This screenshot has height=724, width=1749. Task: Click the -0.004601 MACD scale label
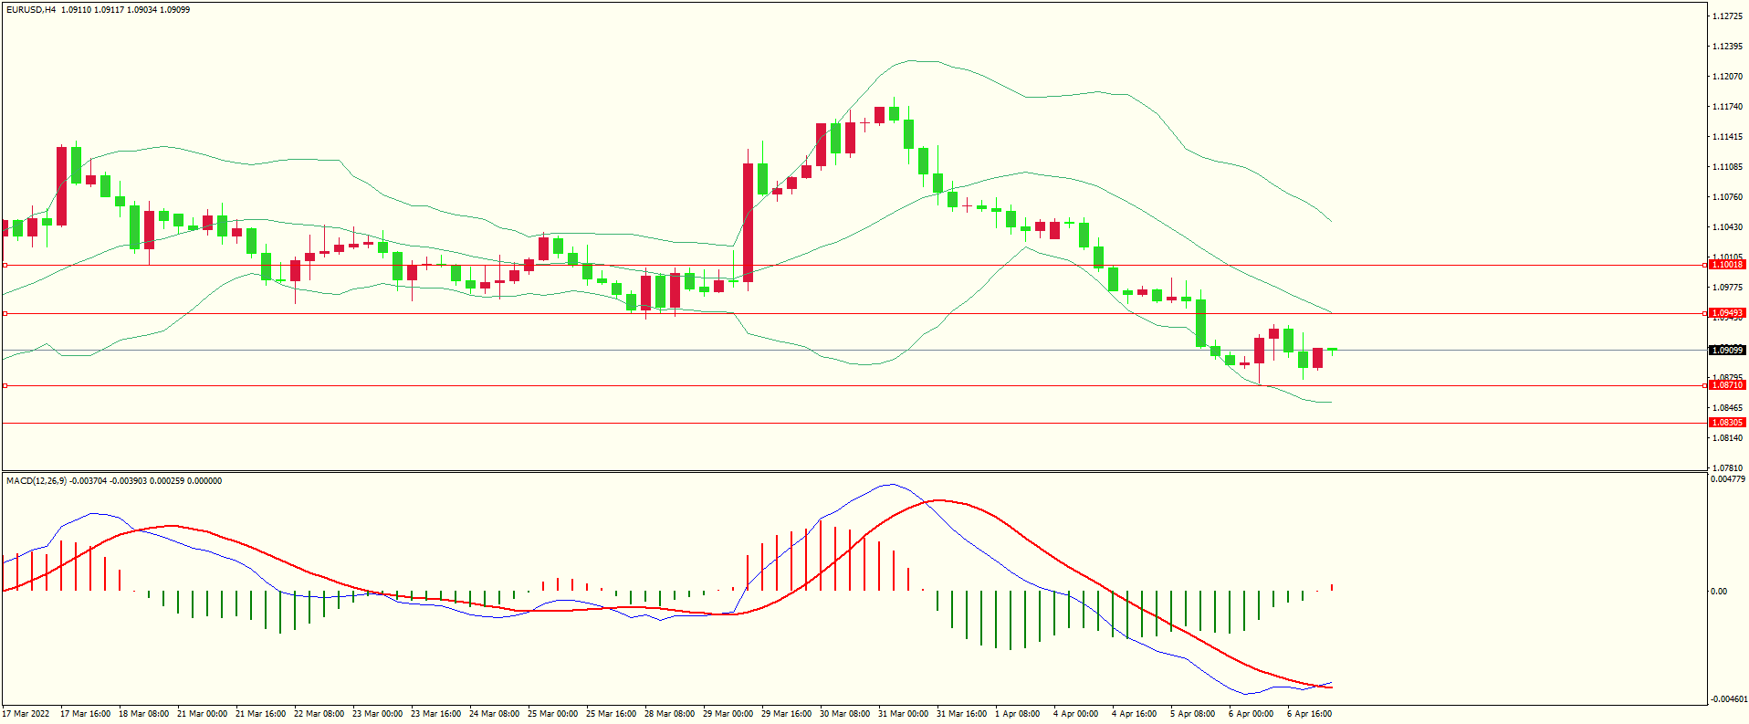coord(1727,699)
